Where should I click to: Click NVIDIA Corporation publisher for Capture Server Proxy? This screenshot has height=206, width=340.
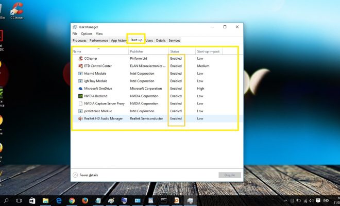tap(144, 104)
